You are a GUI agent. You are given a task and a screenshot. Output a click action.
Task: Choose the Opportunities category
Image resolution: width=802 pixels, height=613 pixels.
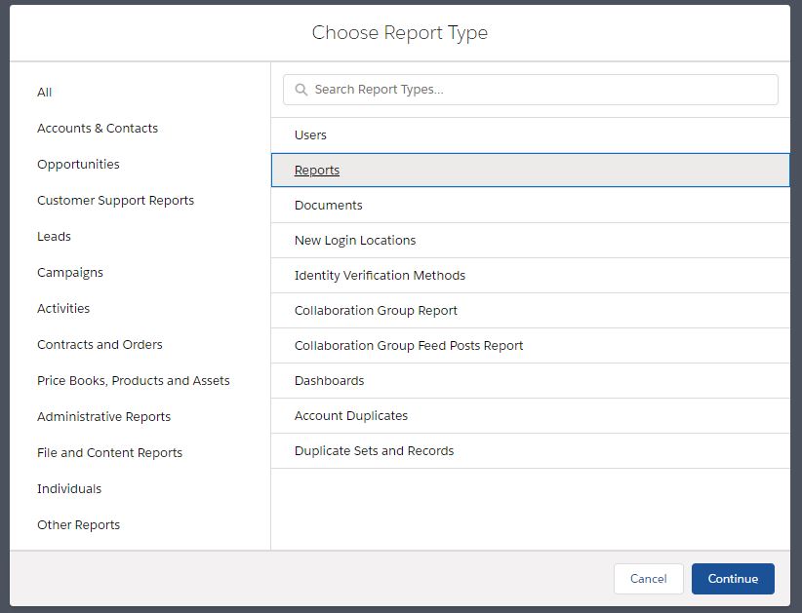click(78, 165)
